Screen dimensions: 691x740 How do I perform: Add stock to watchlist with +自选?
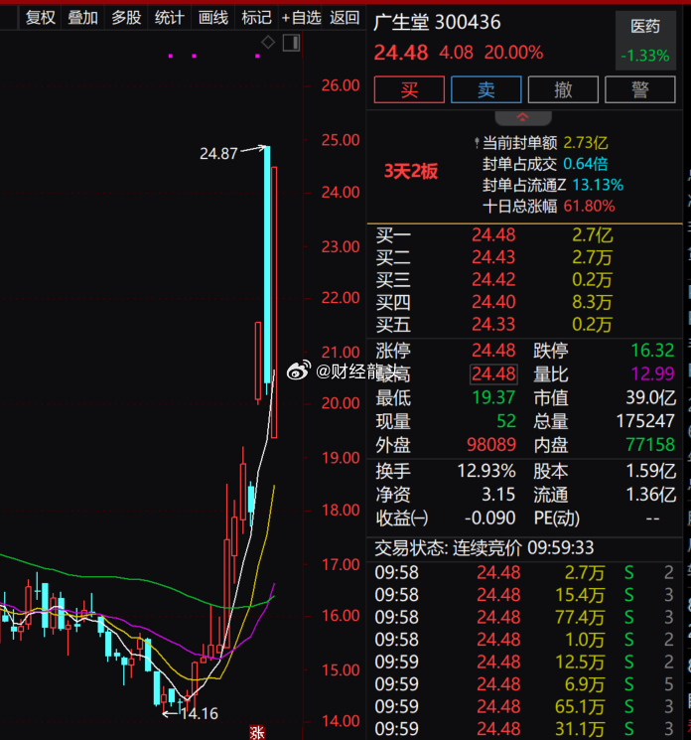[x=301, y=18]
